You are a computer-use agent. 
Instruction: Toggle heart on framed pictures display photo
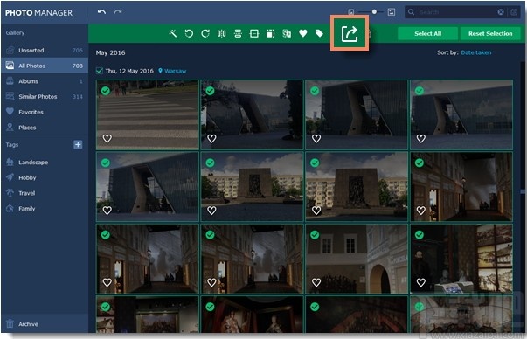tap(421, 282)
